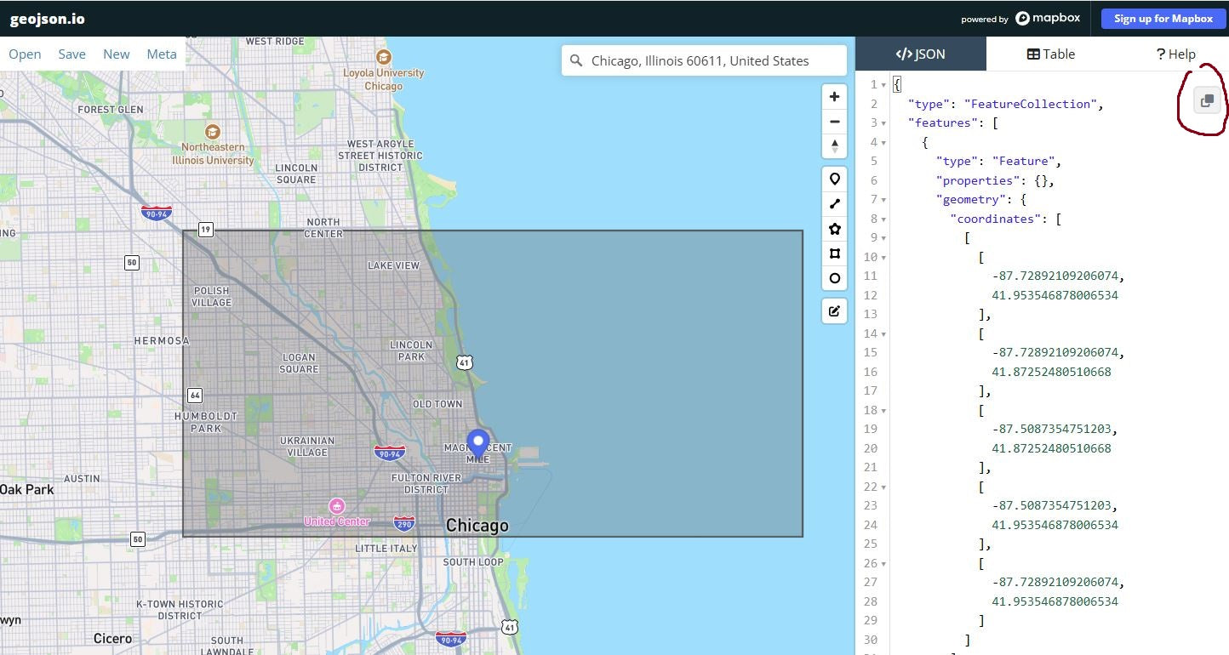Switch to the Table tab
The height and width of the screenshot is (655, 1229).
coord(1051,54)
